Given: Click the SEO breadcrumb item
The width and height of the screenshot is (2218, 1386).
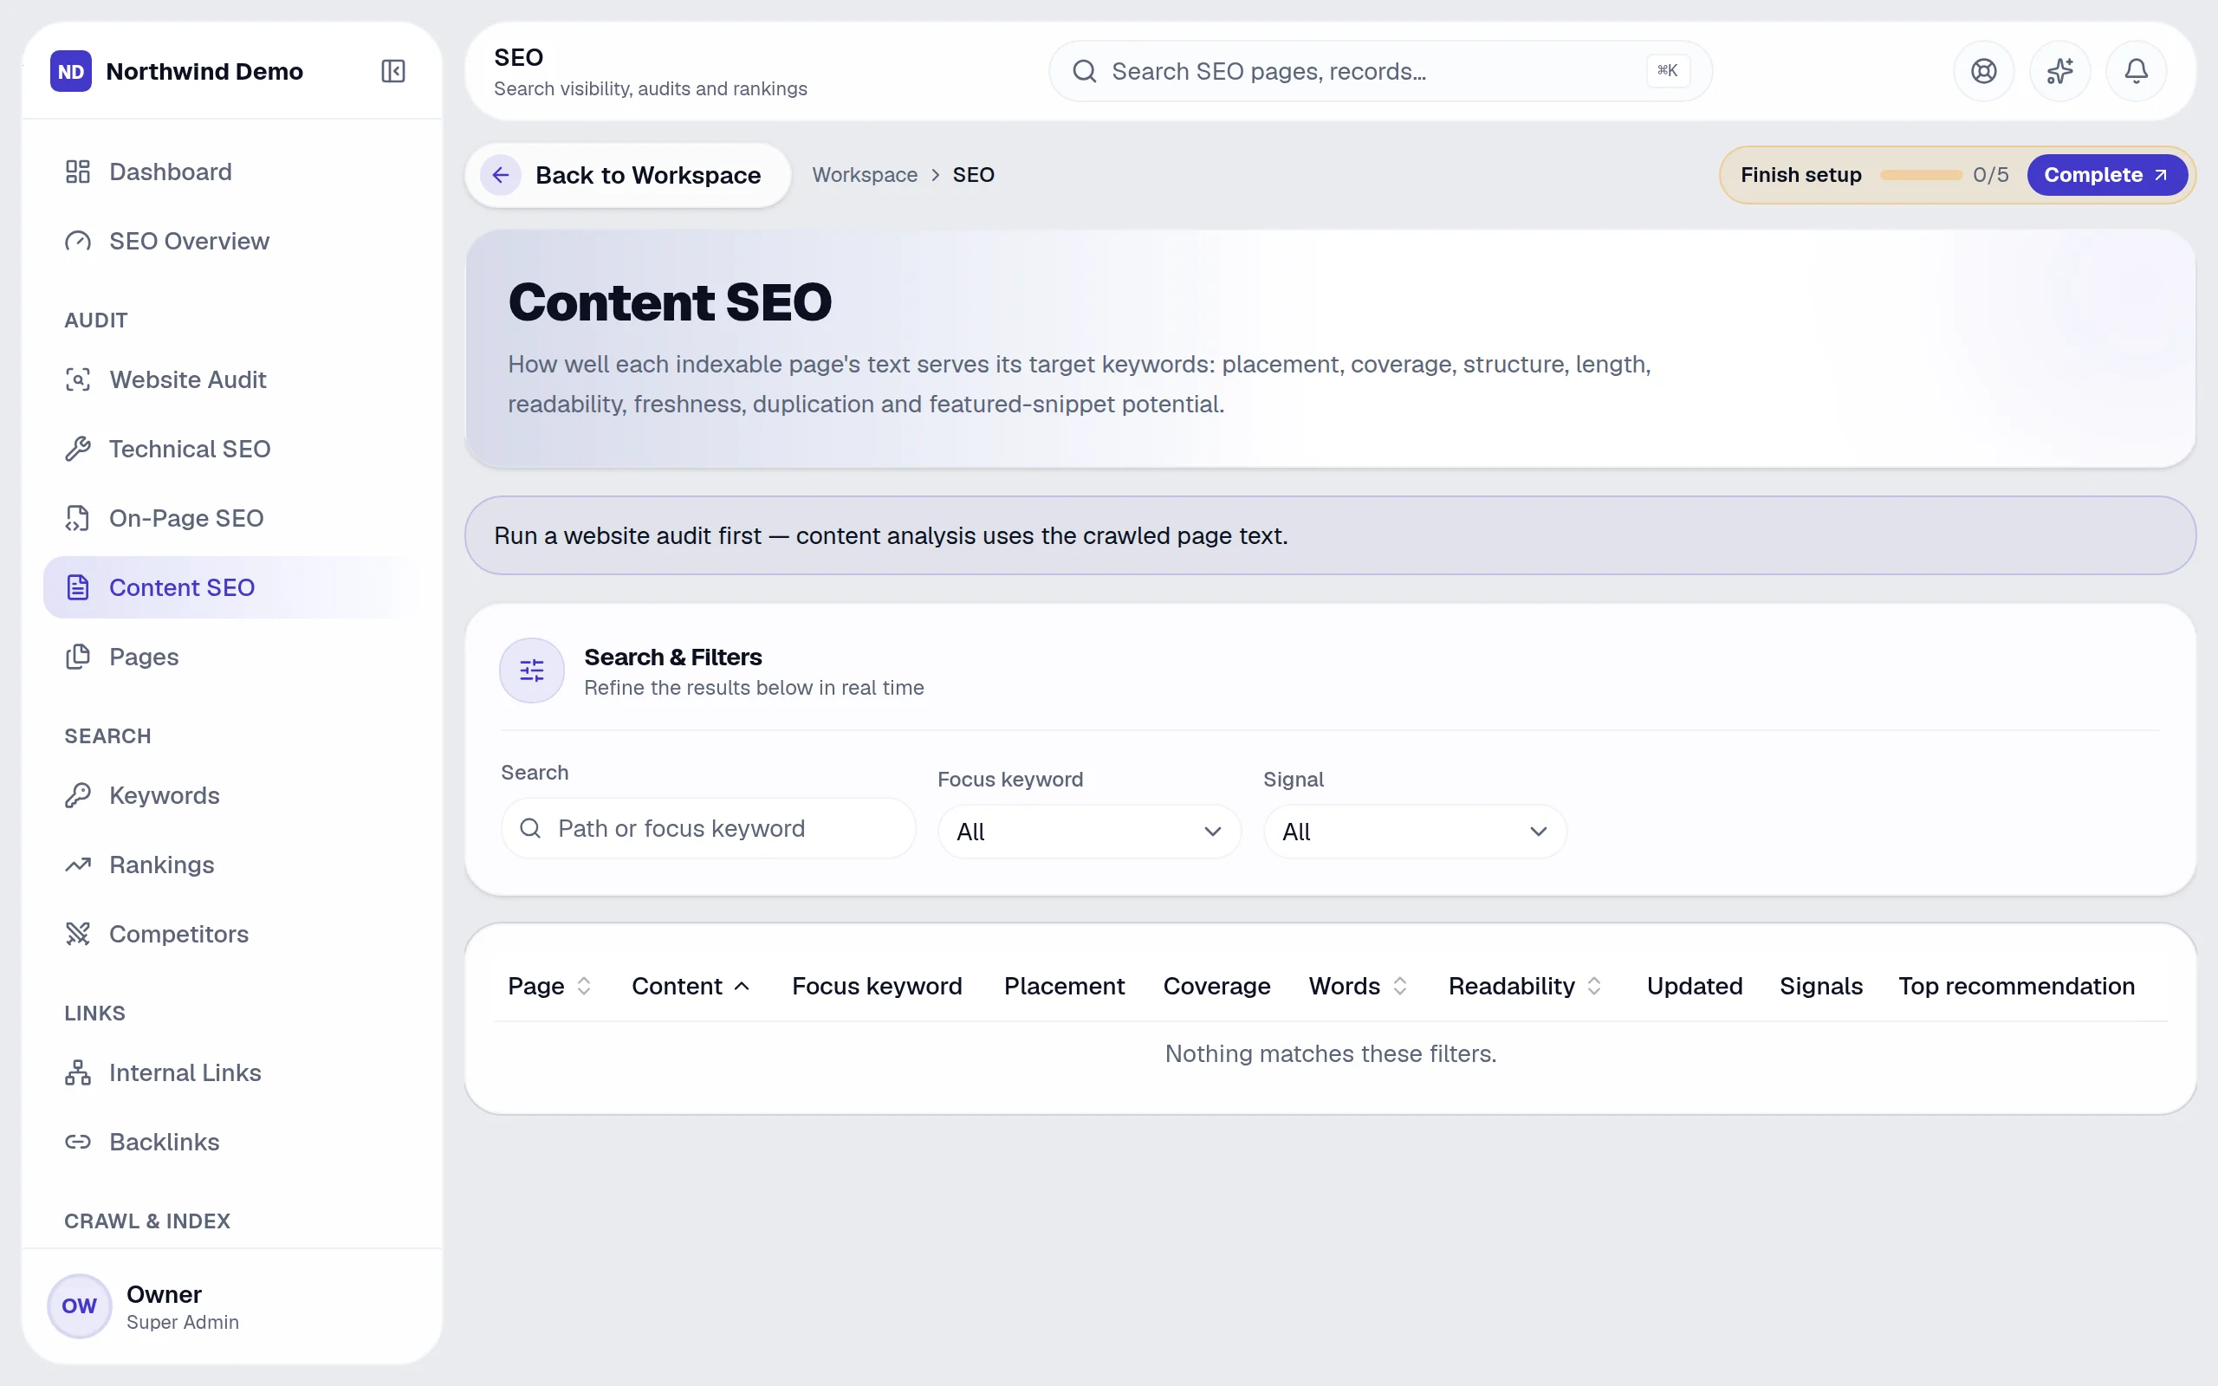Looking at the screenshot, I should click(x=973, y=175).
